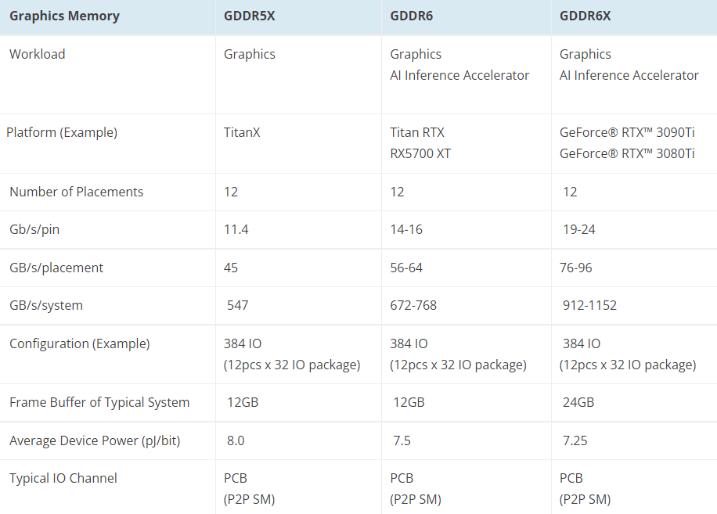Select the "Typical IO Channel" row label

63,478
